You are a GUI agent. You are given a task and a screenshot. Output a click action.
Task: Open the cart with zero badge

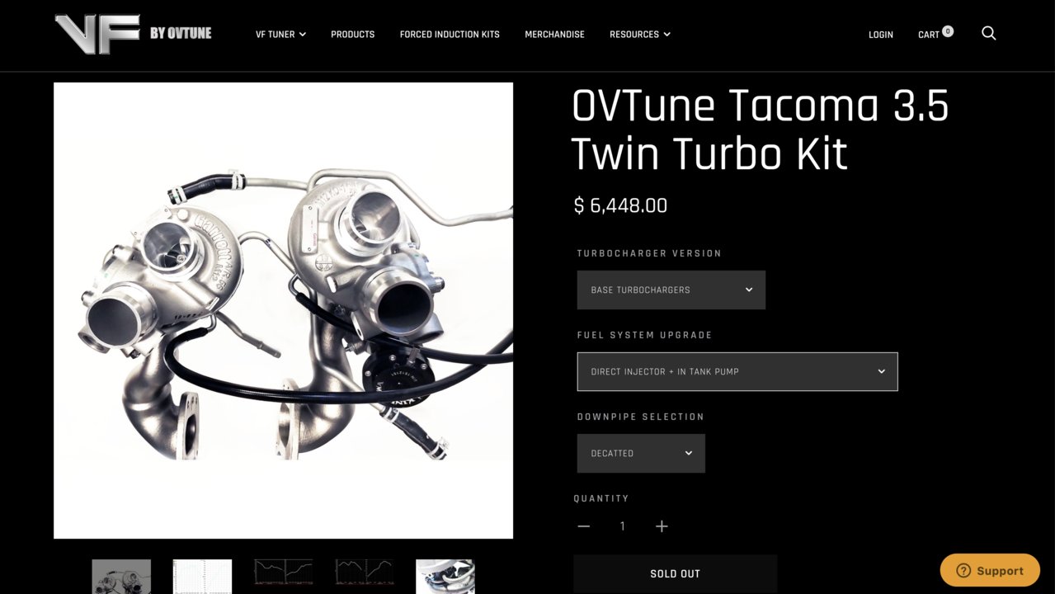[935, 34]
